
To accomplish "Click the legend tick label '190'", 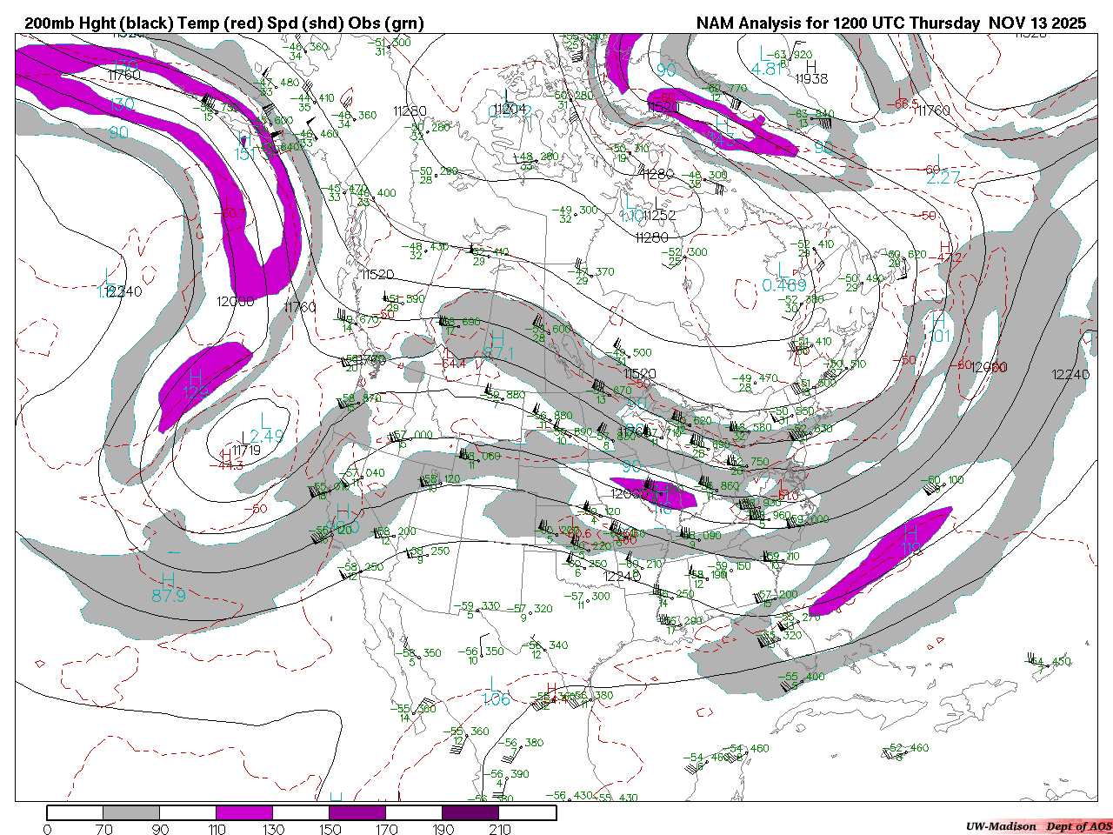I will [x=443, y=829].
